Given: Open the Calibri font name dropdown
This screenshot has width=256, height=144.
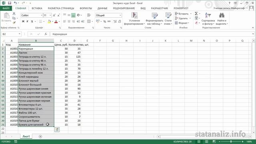Looking at the screenshot, I should [x=42, y=15].
